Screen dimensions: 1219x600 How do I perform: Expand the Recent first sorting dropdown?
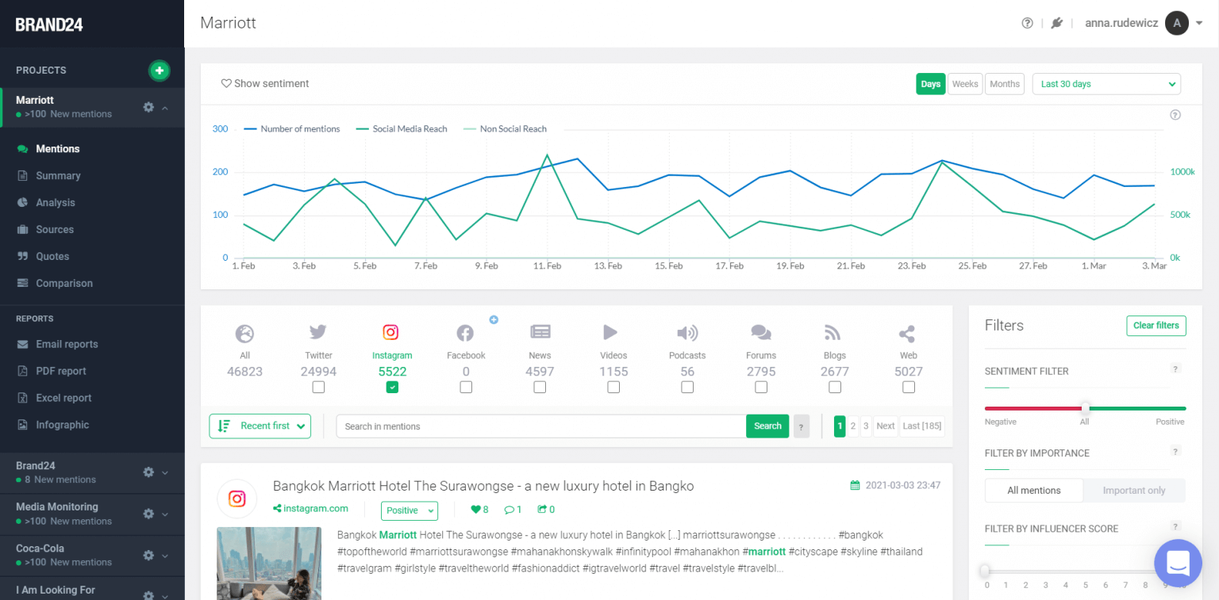(260, 426)
